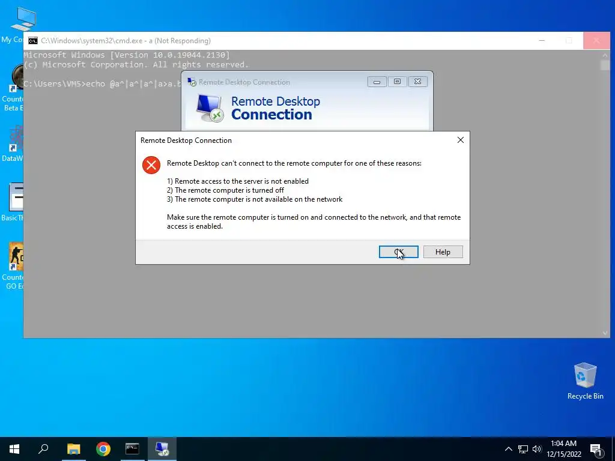
Task: Click Remote Desktop Connection title bar icon
Action: 192,82
